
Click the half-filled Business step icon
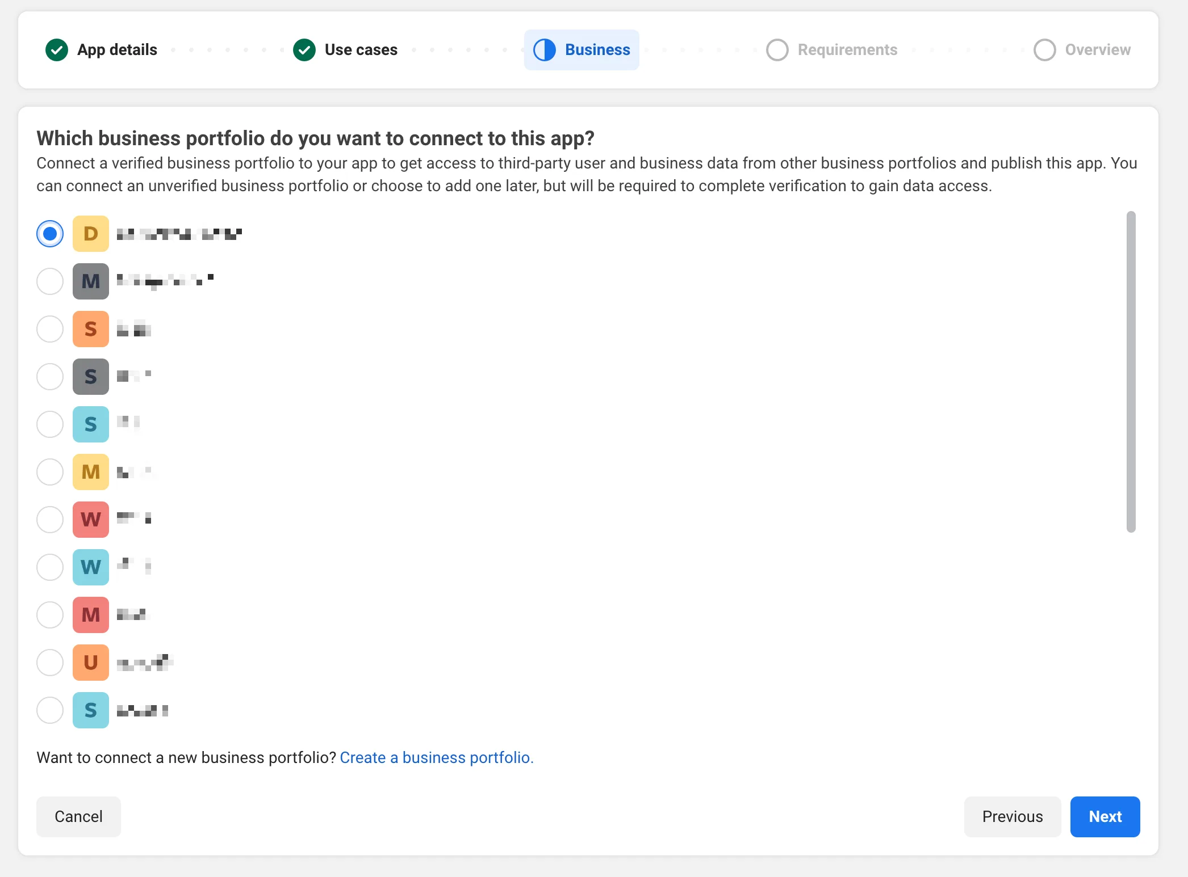coord(545,50)
